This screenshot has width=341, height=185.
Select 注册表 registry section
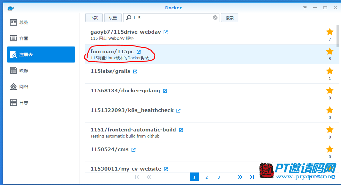point(41,55)
